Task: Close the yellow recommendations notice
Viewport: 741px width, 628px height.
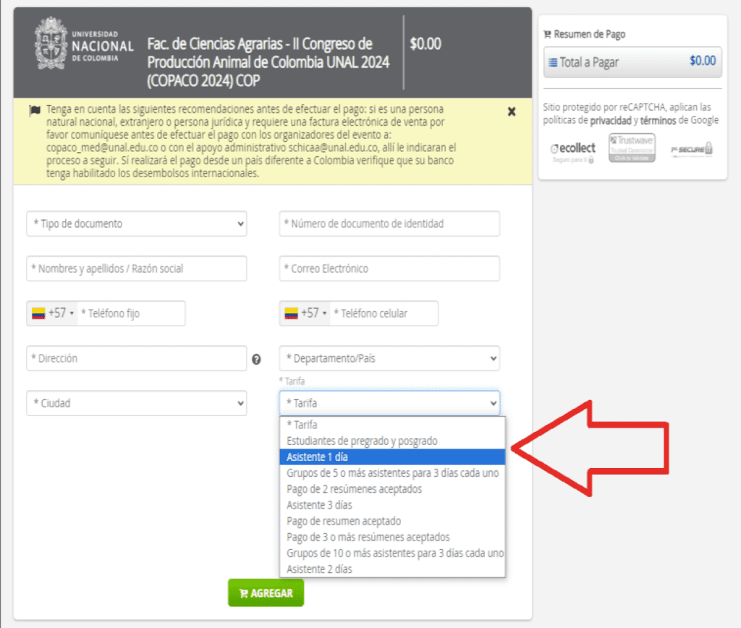Action: [x=512, y=111]
